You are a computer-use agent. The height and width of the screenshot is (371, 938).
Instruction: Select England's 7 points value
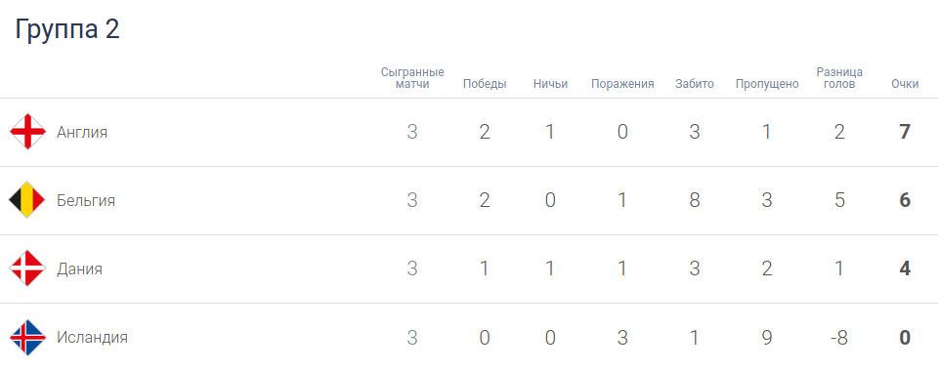[x=905, y=132]
